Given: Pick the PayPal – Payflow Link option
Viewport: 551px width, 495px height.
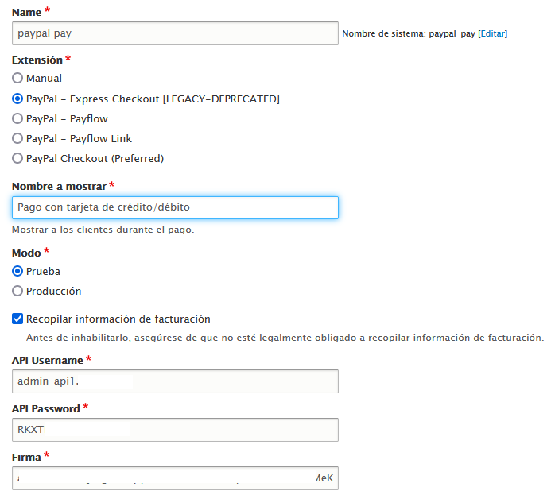Looking at the screenshot, I should tap(17, 139).
